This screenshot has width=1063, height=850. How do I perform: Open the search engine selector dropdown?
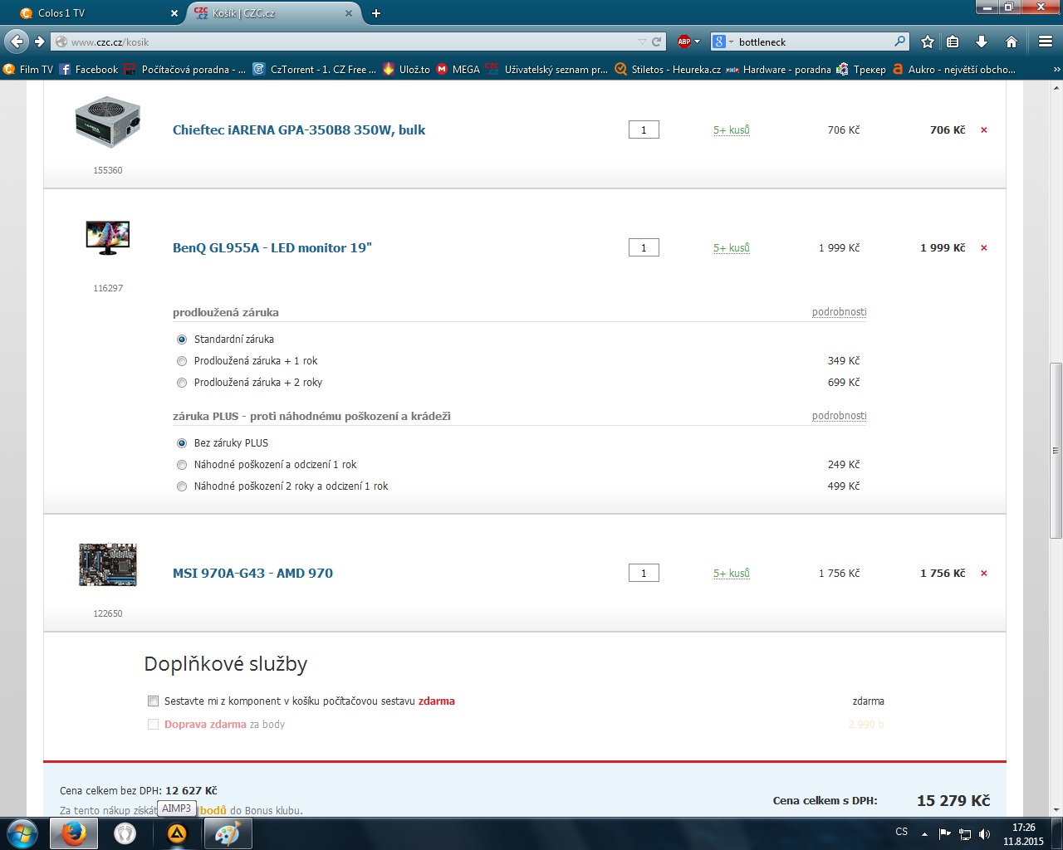coord(723,42)
